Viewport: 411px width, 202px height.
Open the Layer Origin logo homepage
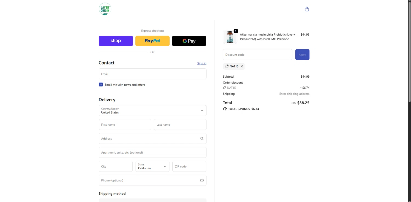(x=105, y=9)
